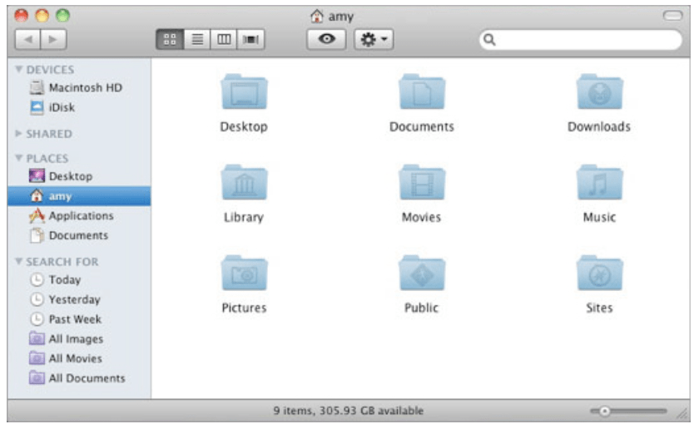The height and width of the screenshot is (424, 699).
Task: Select the Public folder icon
Action: [421, 274]
